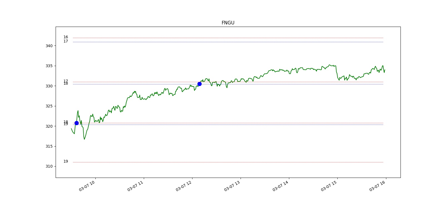Click the y-axis label 310

pyautogui.click(x=49, y=166)
